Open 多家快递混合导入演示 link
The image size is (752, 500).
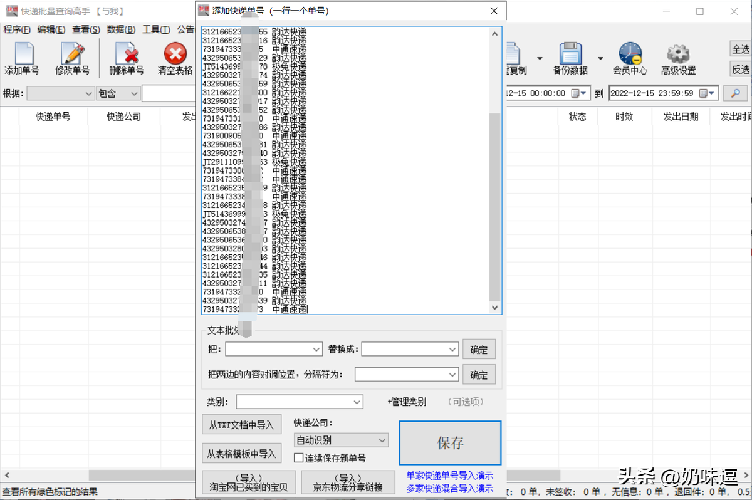pos(450,489)
